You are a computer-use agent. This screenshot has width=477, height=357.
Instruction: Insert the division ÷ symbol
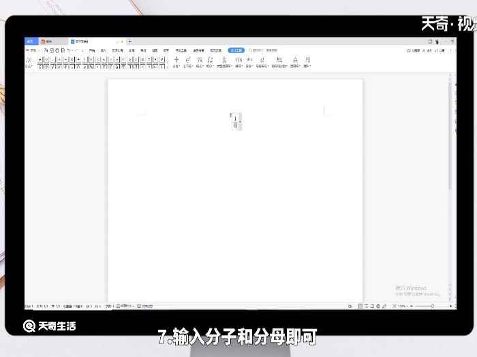[78, 60]
